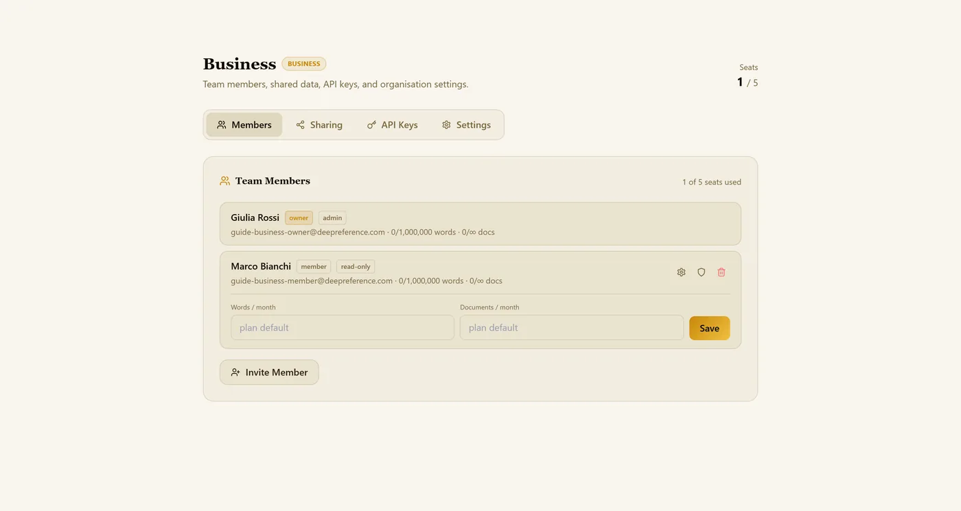Viewport: 961px width, 511px height.
Task: Click the Team Members heading text
Action: click(273, 181)
